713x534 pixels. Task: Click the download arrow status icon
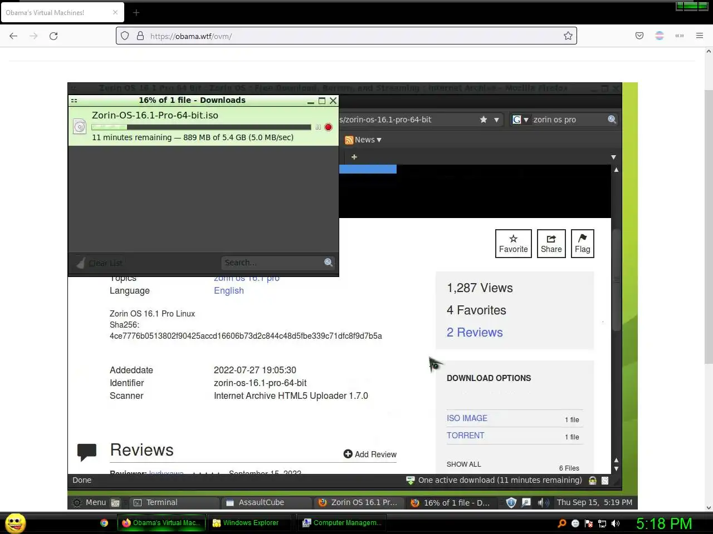411,481
